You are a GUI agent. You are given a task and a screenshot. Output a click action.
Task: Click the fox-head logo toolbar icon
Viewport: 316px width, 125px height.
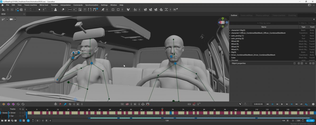coord(128,9)
